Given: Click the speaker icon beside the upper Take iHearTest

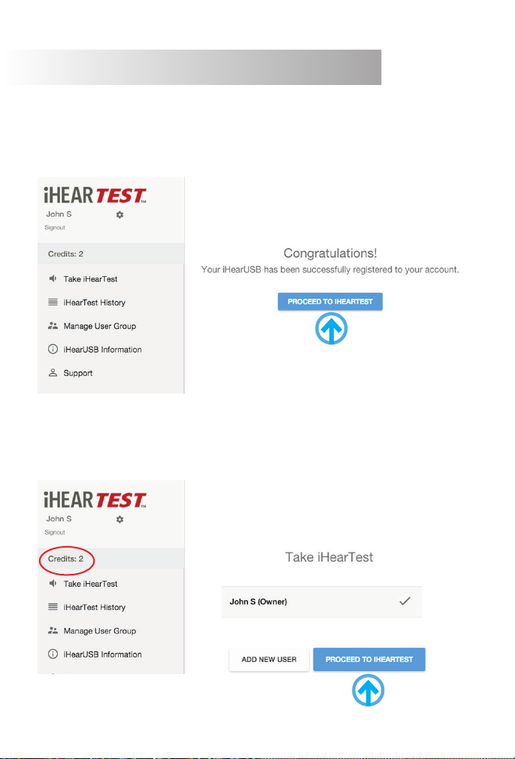Looking at the screenshot, I should [53, 279].
